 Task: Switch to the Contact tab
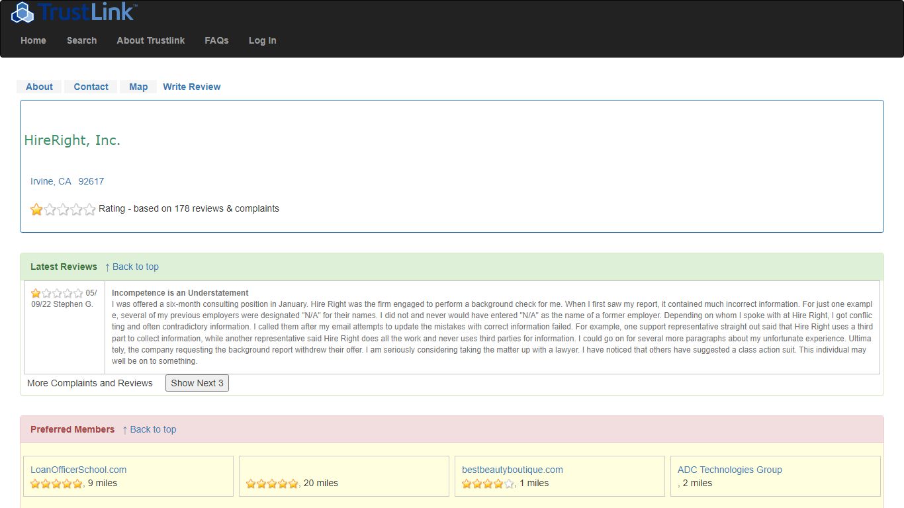coord(91,87)
